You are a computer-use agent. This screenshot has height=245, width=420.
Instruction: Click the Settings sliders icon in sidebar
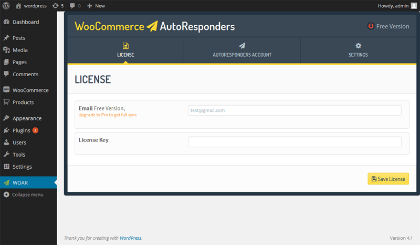click(6, 166)
